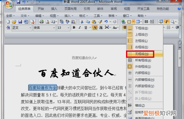Choose 上框线(P) from borders menu
This screenshot has width=184, height=119.
coord(144,34)
